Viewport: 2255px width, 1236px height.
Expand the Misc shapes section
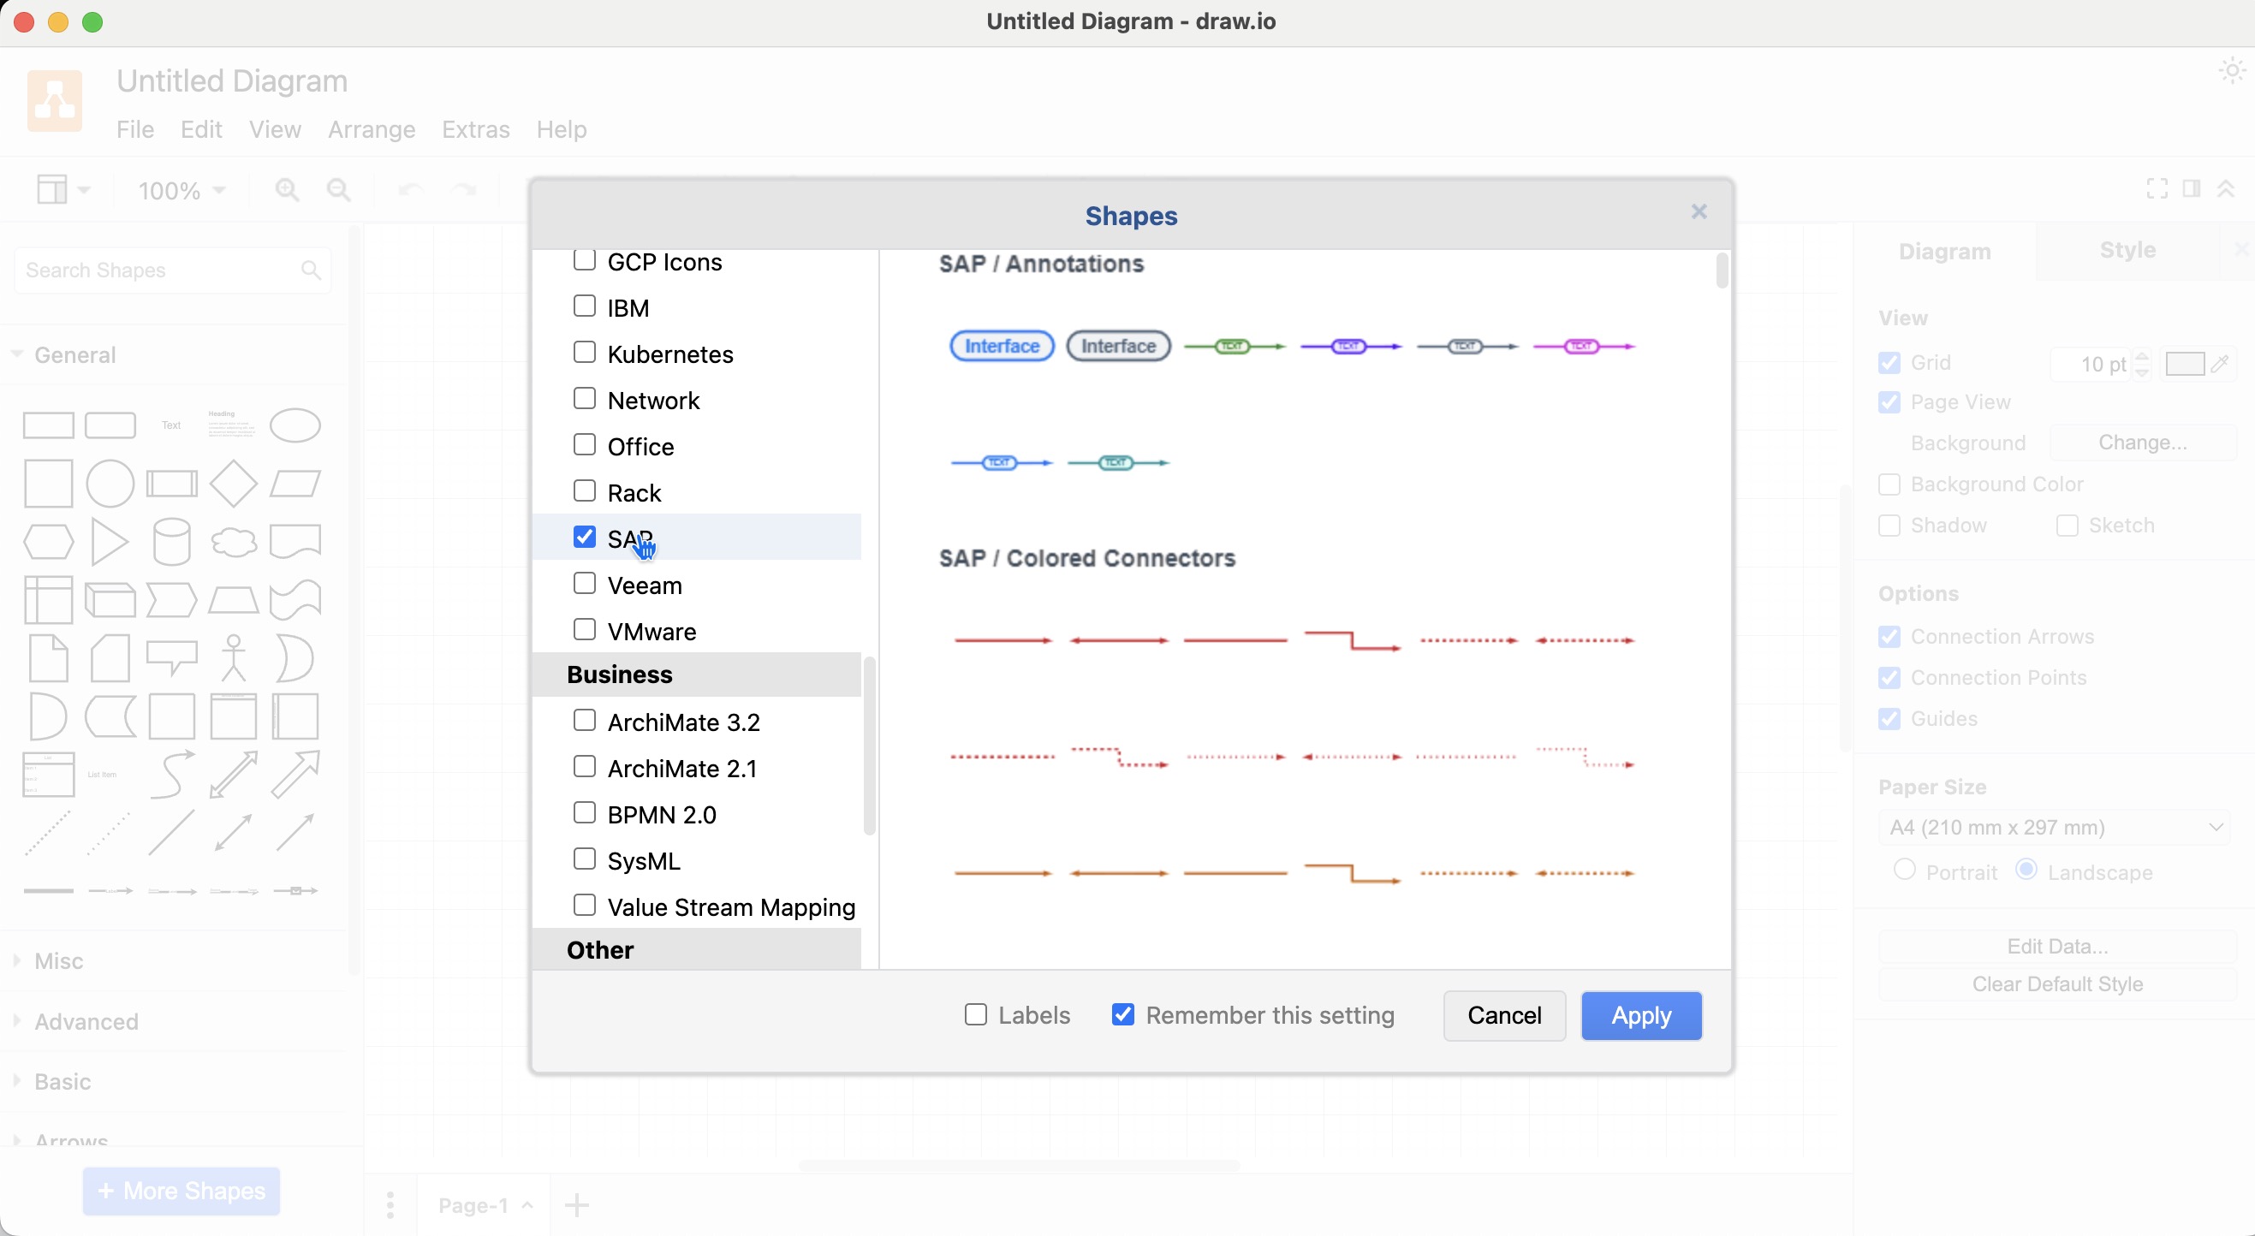pos(57,961)
